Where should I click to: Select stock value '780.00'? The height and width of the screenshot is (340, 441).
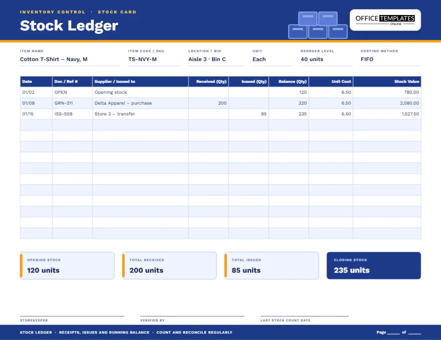tap(387, 92)
